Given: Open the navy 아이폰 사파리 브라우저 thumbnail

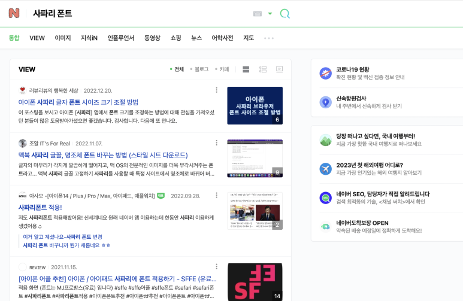Looking at the screenshot, I should coord(255,106).
